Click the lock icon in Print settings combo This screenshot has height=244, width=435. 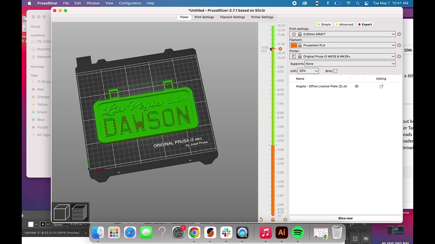click(x=300, y=34)
